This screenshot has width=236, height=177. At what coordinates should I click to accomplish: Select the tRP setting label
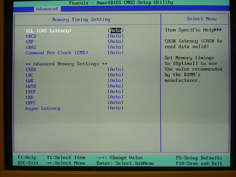pyautogui.click(x=29, y=42)
